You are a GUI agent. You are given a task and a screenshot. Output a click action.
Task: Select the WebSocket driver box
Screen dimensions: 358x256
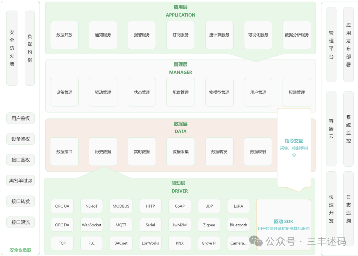[x=91, y=225]
